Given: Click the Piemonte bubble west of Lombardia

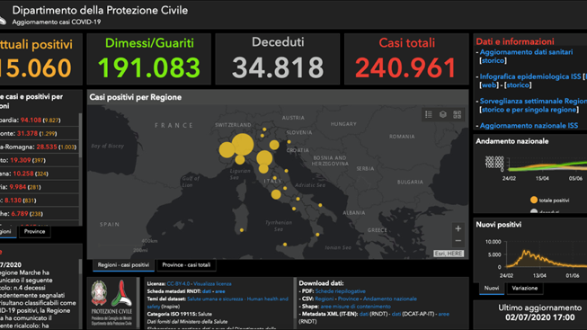Looking at the screenshot, I should tap(227, 150).
